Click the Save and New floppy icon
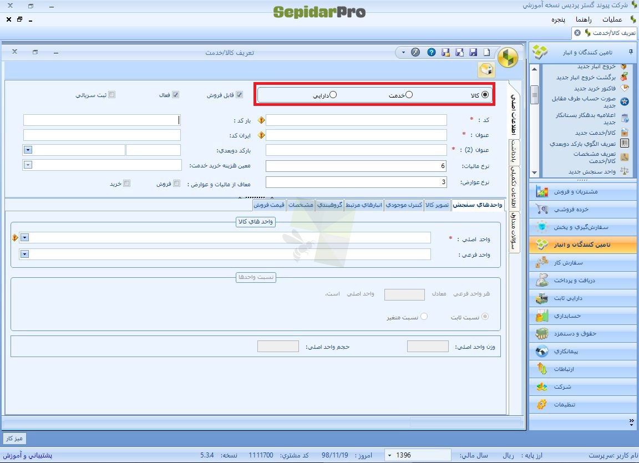 click(x=460, y=52)
